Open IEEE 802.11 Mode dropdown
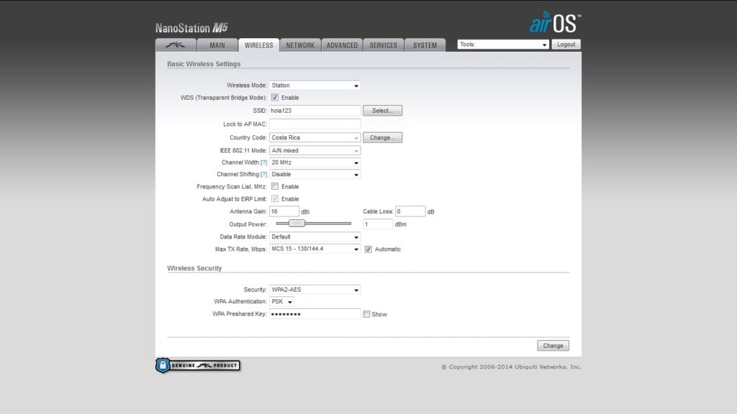The height and width of the screenshot is (414, 737). point(315,151)
